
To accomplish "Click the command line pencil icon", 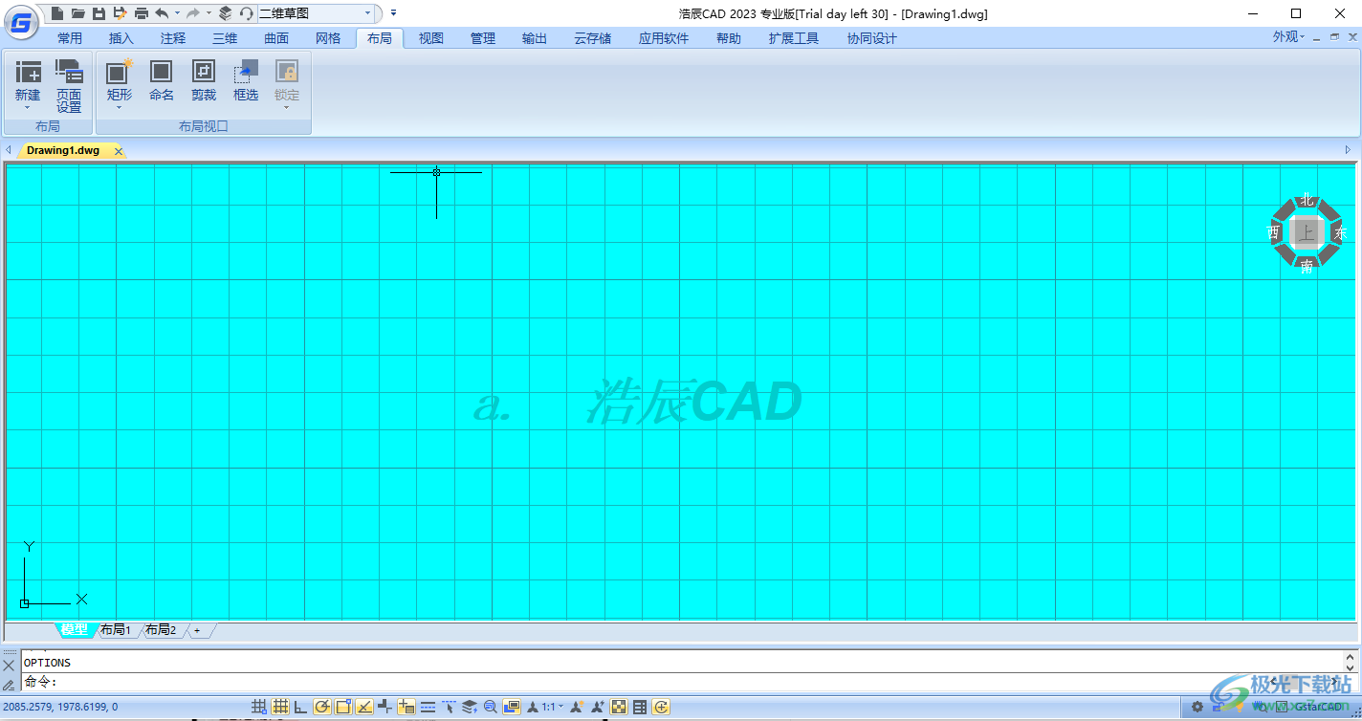I will 9,684.
